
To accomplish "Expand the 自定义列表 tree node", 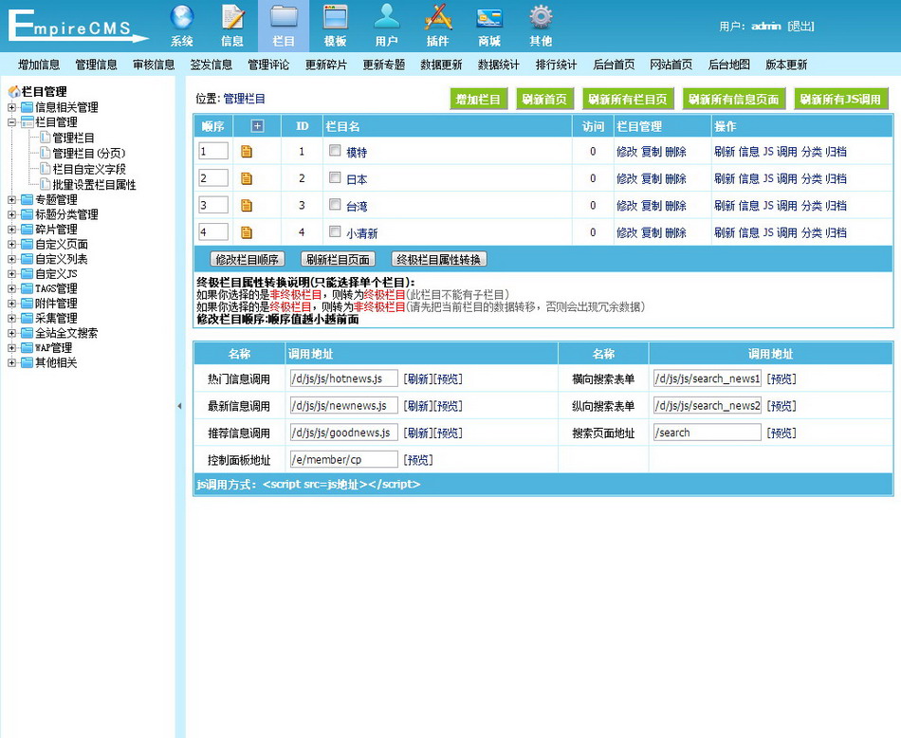I will [11, 259].
